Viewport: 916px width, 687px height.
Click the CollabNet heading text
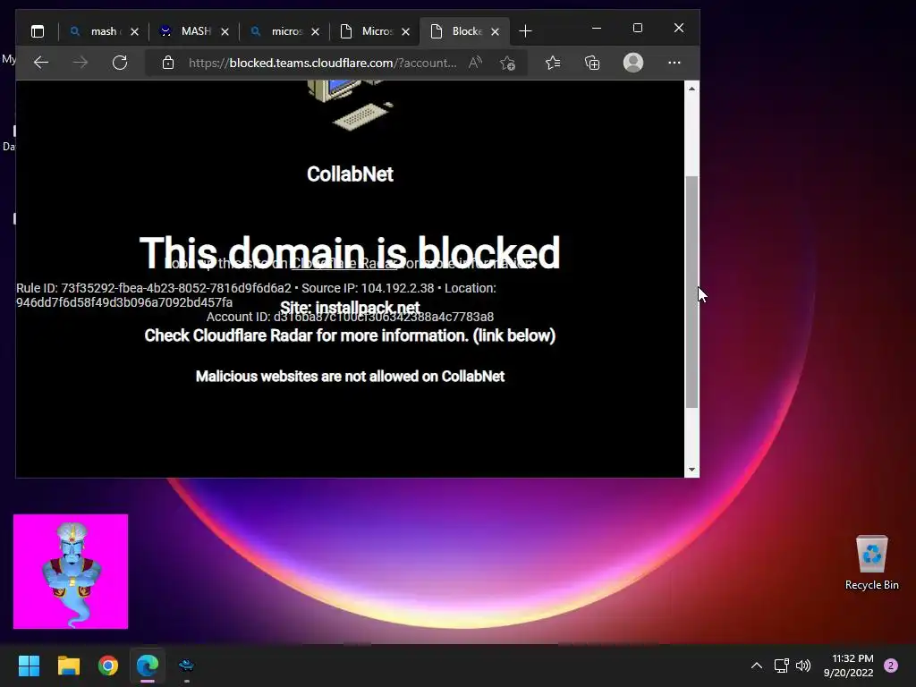tap(350, 174)
